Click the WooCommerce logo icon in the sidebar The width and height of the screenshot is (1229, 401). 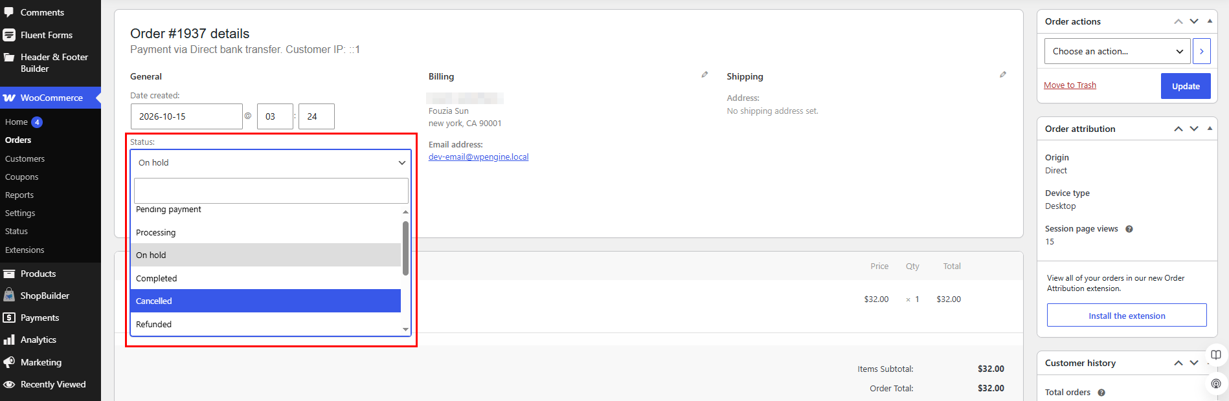point(9,98)
